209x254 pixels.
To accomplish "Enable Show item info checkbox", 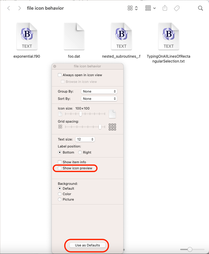I will point(60,162).
